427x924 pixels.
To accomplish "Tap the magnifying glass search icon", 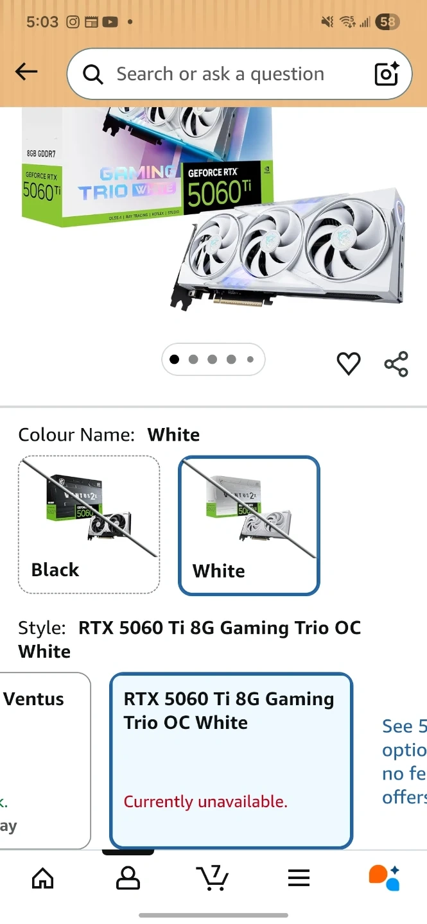I will point(93,75).
